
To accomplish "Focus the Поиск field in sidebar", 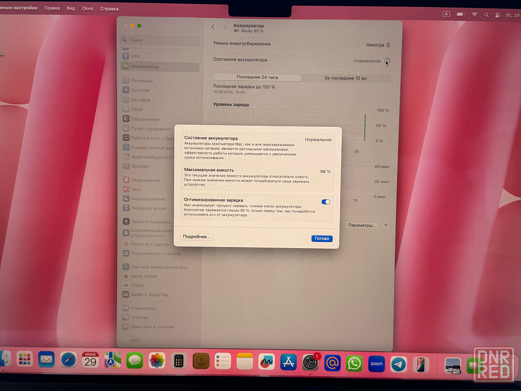I will pyautogui.click(x=161, y=40).
